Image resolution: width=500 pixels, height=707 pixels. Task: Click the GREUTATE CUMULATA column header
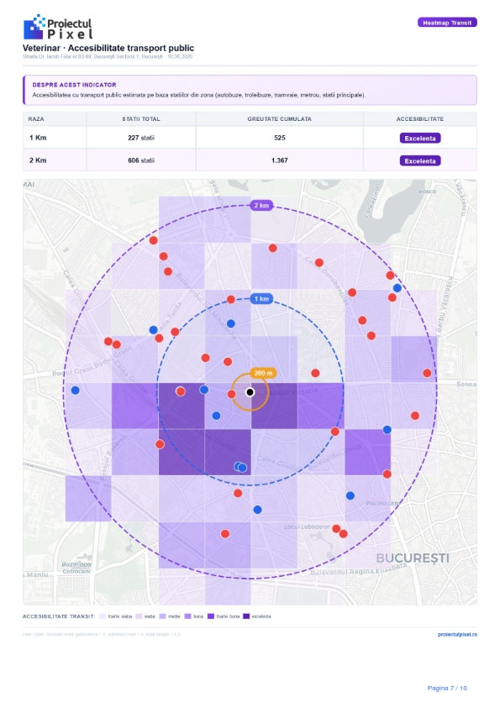click(x=279, y=119)
